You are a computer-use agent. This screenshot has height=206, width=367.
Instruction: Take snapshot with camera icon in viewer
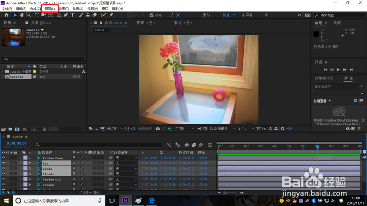point(157,129)
